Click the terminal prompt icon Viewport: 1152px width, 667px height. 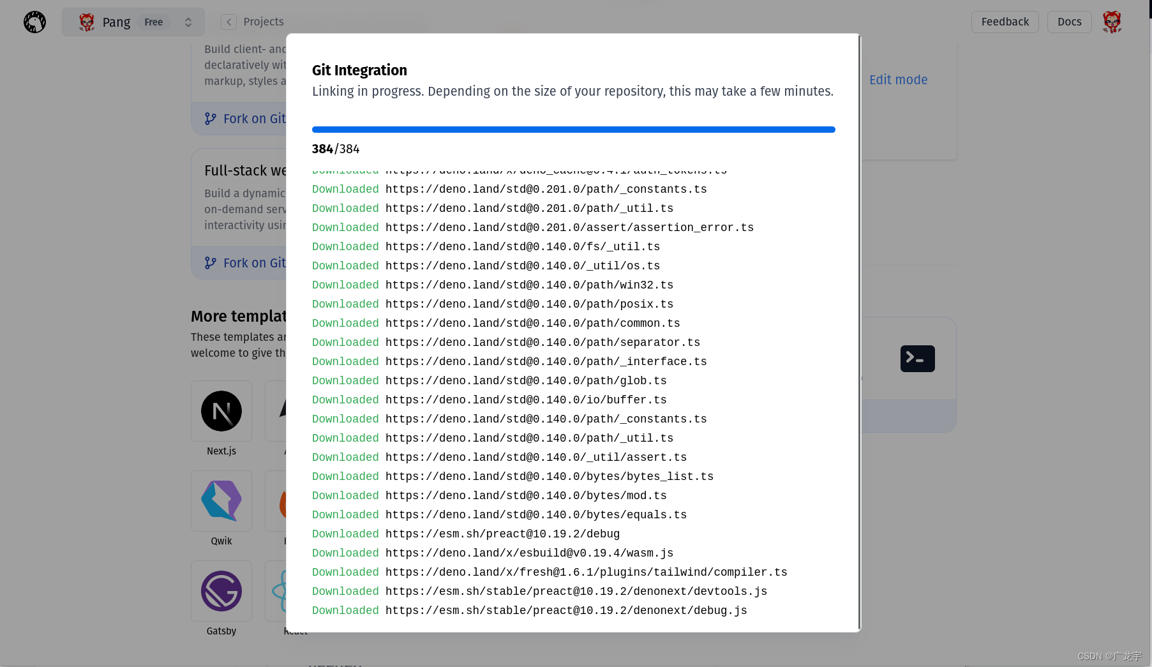pos(918,359)
